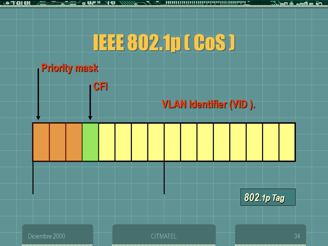Click the "802.1p Tag" box

pos(268,197)
